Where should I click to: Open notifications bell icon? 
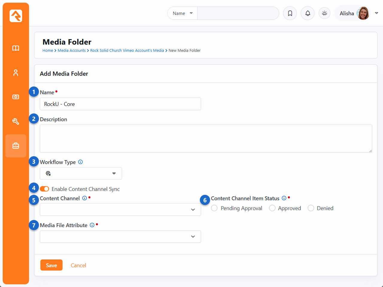click(x=308, y=13)
